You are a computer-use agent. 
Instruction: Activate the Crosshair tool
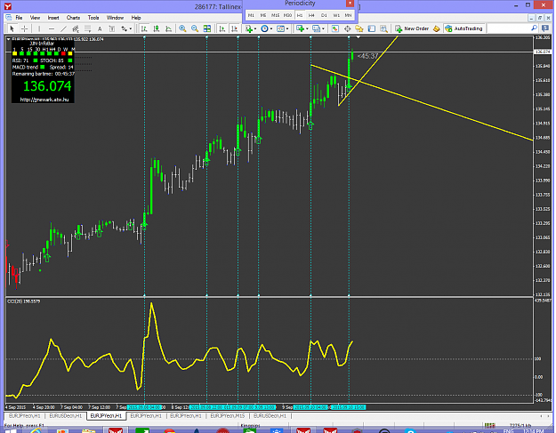[x=25, y=28]
